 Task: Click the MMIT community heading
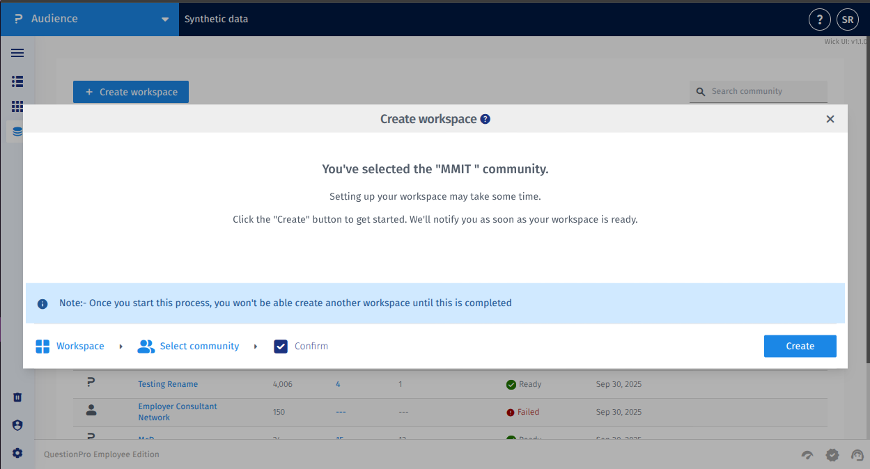tap(435, 169)
